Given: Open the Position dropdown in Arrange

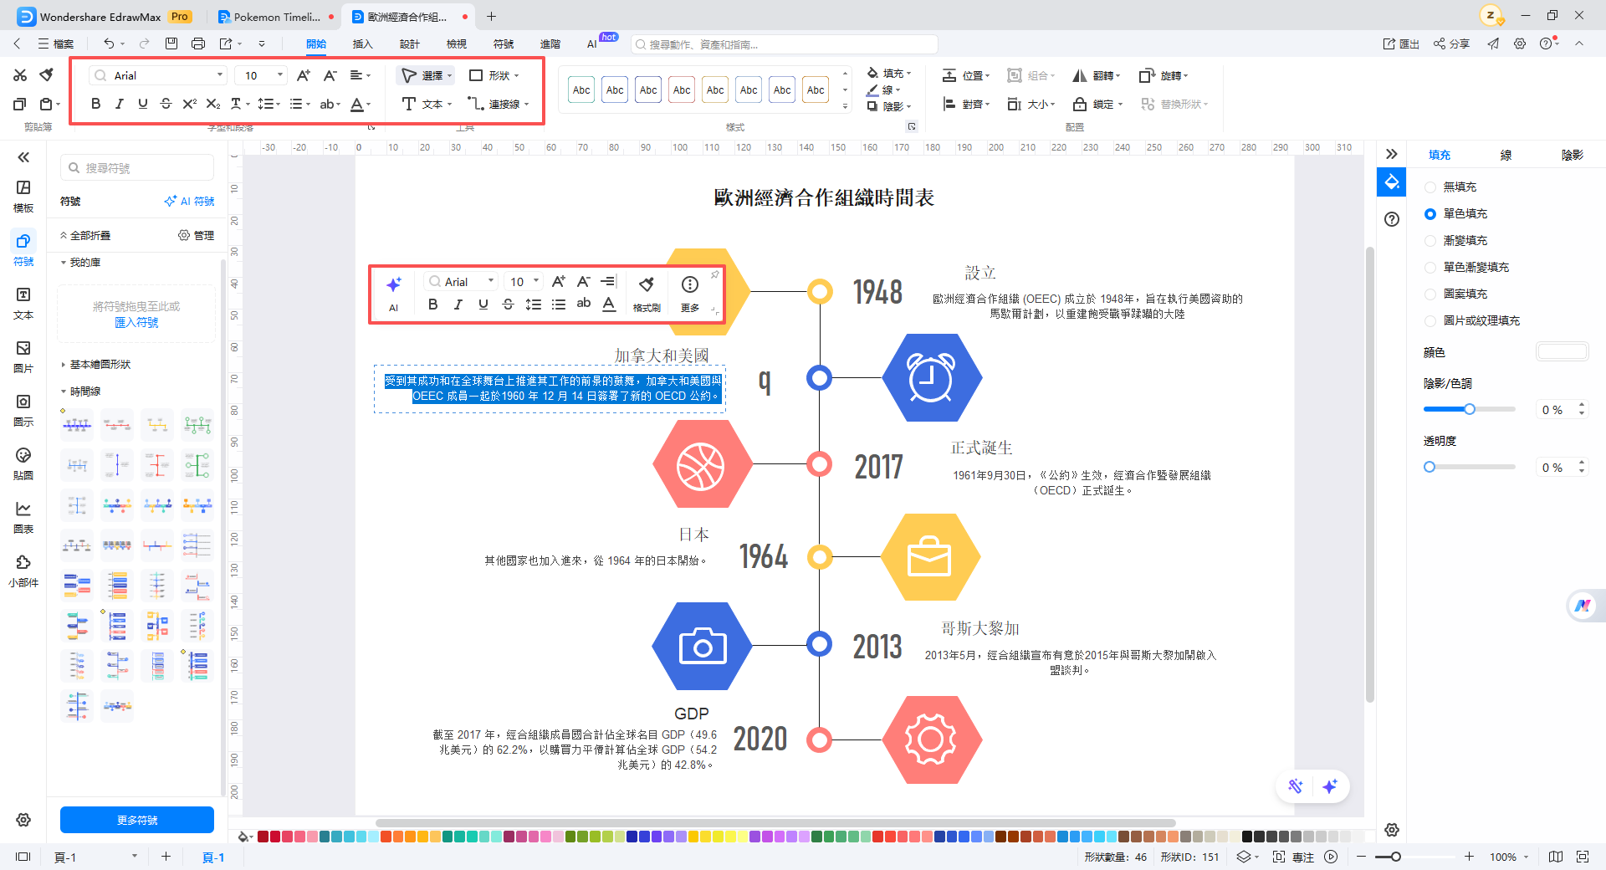Looking at the screenshot, I should (966, 75).
